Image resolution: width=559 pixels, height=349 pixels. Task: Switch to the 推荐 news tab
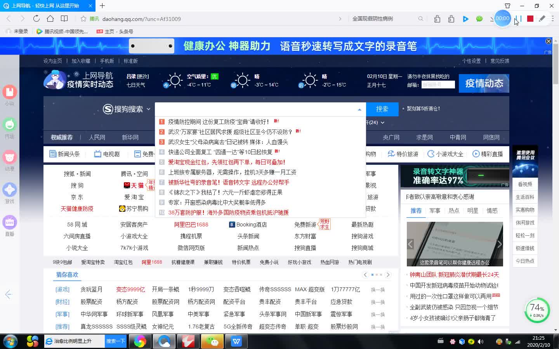416,211
